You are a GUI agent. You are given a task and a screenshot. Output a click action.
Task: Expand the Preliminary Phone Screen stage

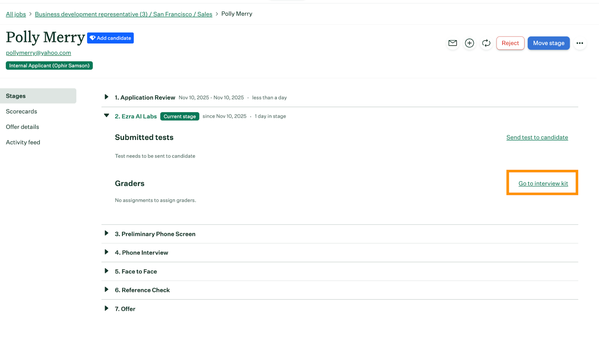[x=106, y=233]
